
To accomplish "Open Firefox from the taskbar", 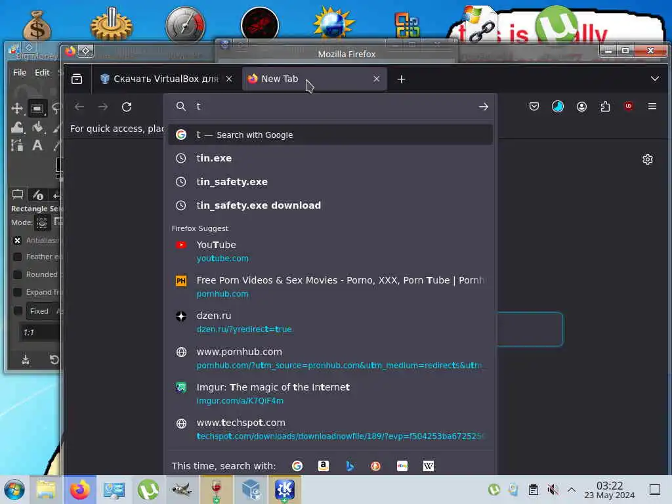I will [80, 490].
